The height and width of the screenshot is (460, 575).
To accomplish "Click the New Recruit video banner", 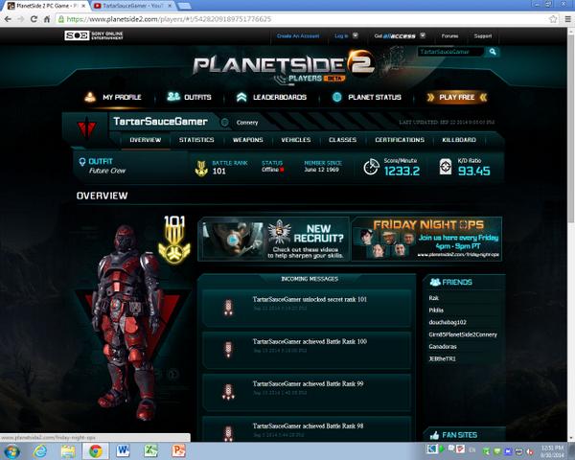I will click(273, 240).
